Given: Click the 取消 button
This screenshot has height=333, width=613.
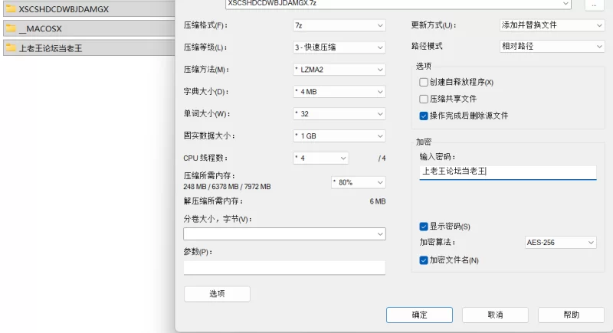Looking at the screenshot, I should tap(495, 315).
